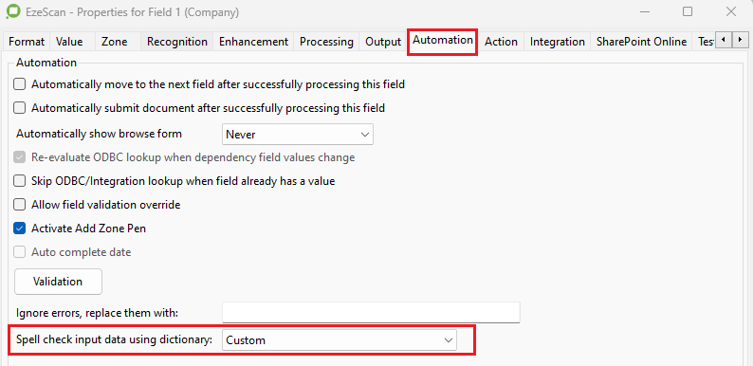
Task: Switch to the Format tab
Action: 27,42
